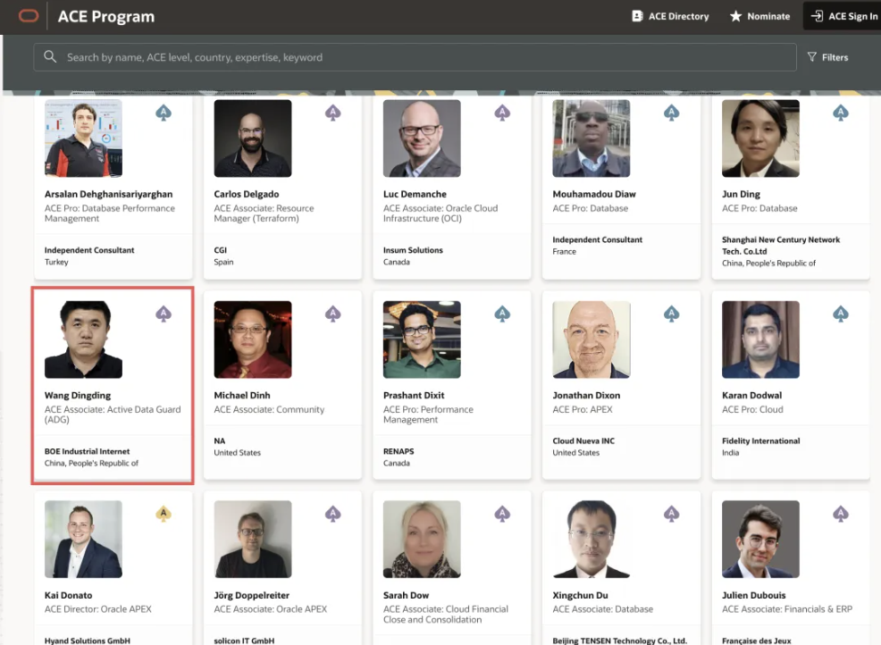Image resolution: width=881 pixels, height=645 pixels.
Task: Click Arsalan Dehghanisariyarghan's profile photo
Action: coord(83,138)
